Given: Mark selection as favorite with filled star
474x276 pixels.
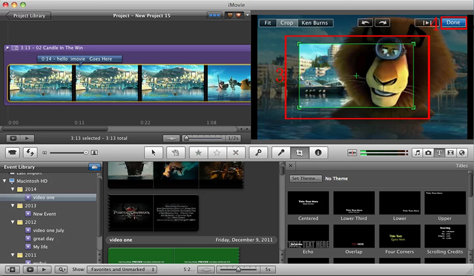Looking at the screenshot, I should coord(198,152).
